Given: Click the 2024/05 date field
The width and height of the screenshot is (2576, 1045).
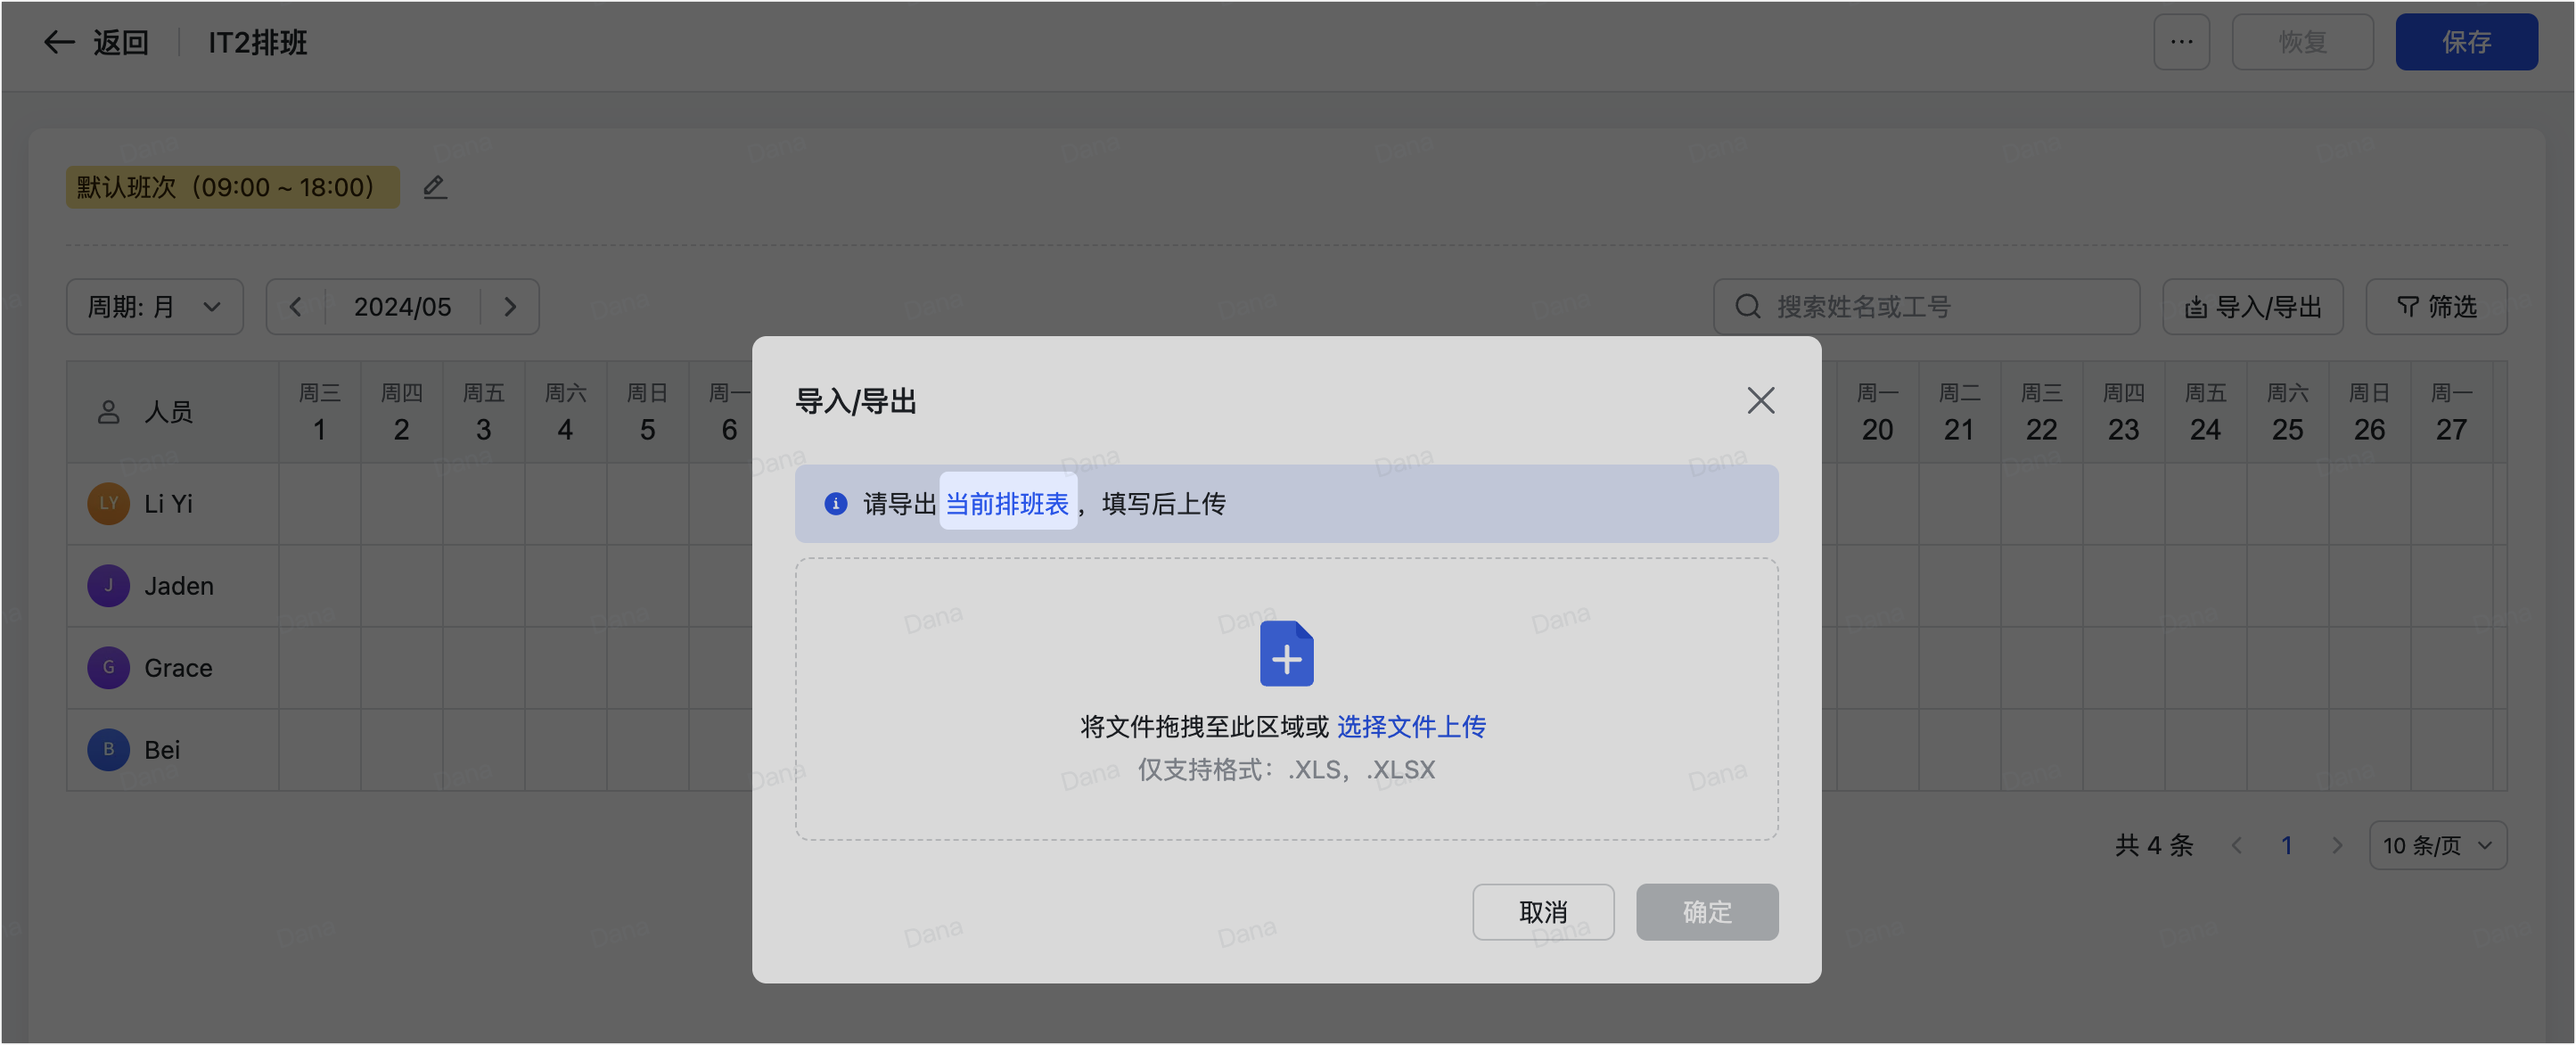Looking at the screenshot, I should (402, 306).
